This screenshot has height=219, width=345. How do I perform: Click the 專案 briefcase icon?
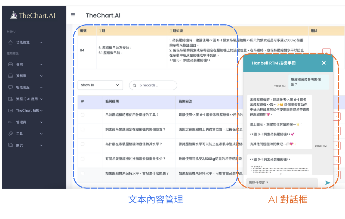coord(11,65)
